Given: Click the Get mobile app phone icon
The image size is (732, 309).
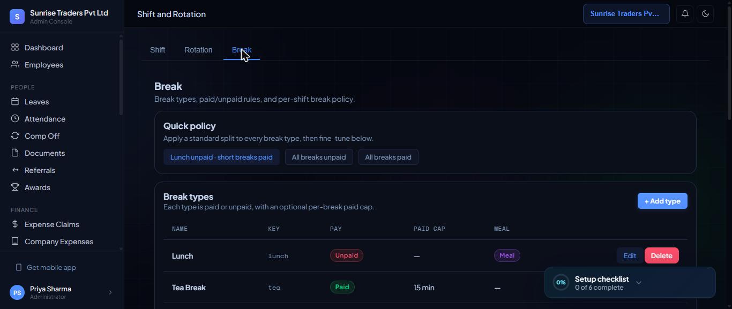Looking at the screenshot, I should coord(19,267).
